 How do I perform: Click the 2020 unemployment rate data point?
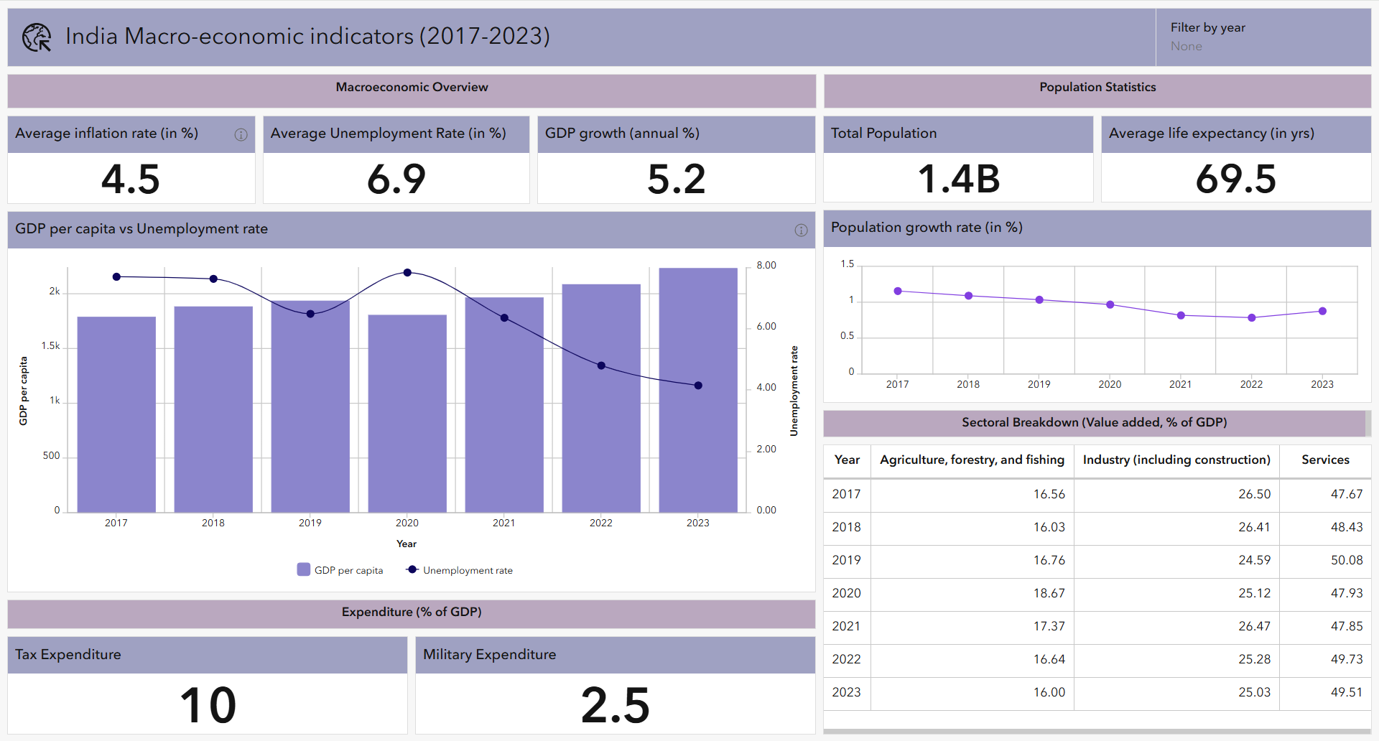click(x=407, y=273)
